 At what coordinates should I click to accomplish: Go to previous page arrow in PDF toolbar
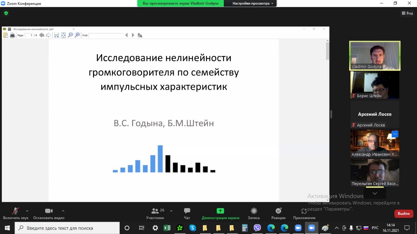point(42,35)
